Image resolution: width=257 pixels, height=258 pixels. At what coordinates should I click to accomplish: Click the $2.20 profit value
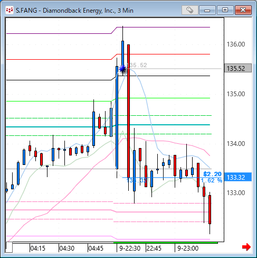(x=212, y=174)
